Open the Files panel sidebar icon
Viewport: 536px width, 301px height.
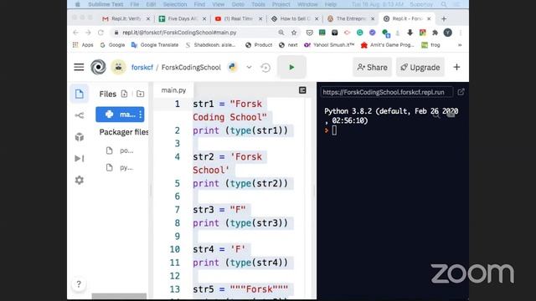[x=80, y=94]
